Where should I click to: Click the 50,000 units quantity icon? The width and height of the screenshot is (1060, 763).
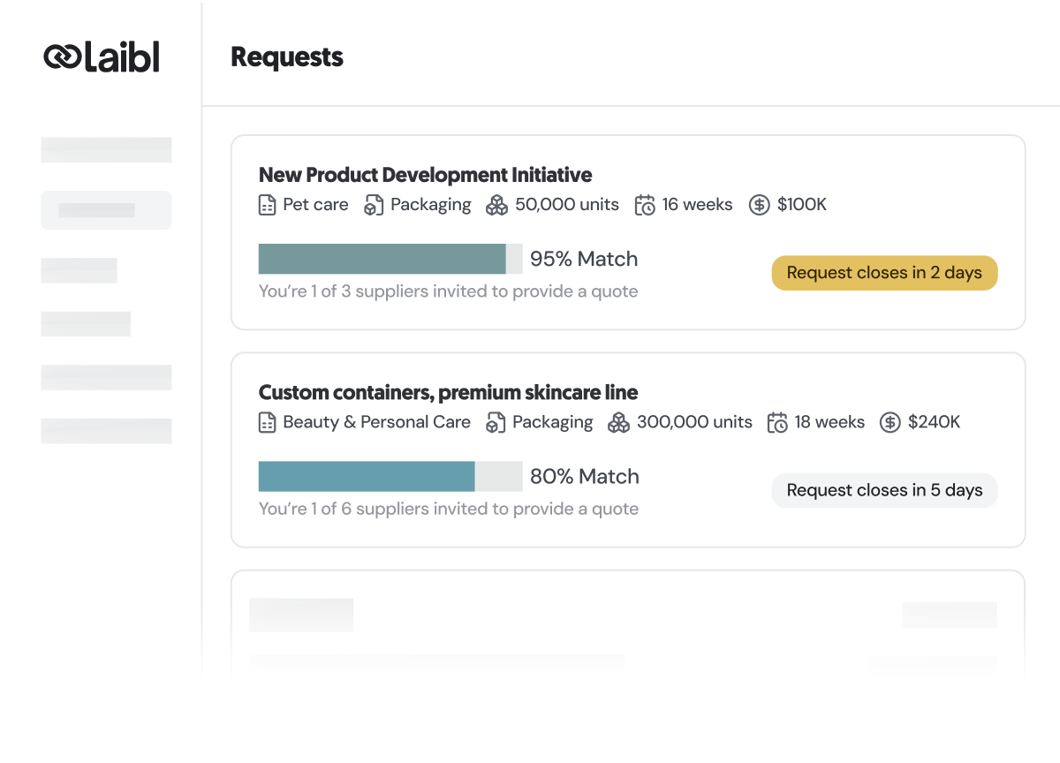[x=496, y=204]
